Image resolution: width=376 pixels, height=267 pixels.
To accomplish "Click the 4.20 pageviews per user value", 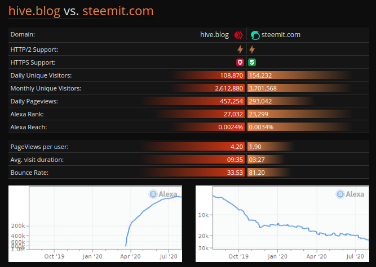I will [236, 147].
